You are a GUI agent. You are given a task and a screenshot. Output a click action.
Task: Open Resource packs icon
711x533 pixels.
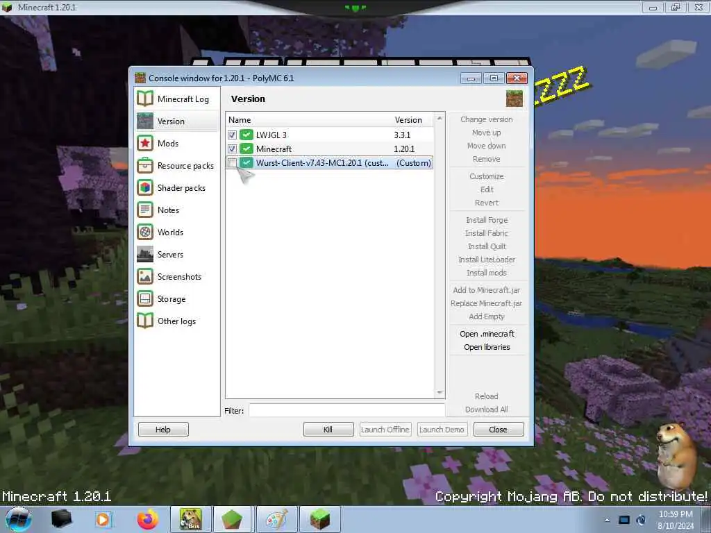[x=145, y=165]
